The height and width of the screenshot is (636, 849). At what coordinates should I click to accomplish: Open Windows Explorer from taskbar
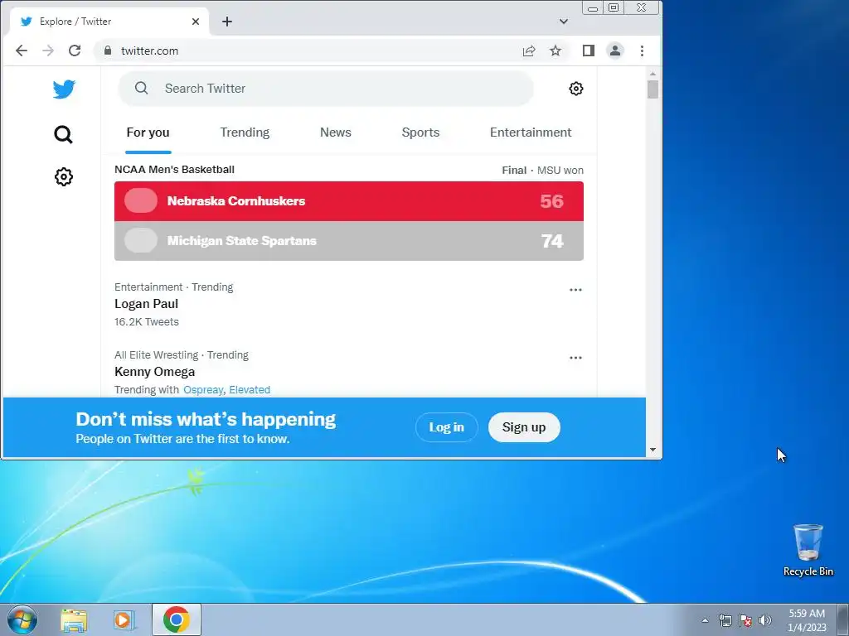pyautogui.click(x=74, y=619)
